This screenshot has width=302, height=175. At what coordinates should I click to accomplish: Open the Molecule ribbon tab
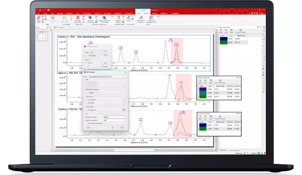click(60, 13)
